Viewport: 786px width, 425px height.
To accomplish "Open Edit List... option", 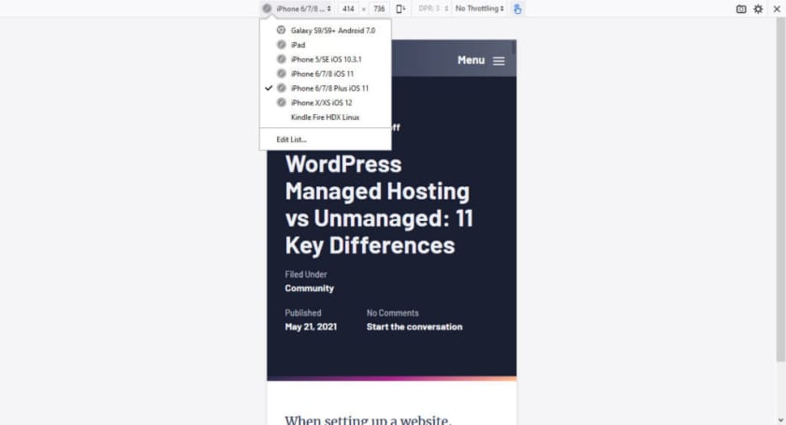I will point(326,139).
